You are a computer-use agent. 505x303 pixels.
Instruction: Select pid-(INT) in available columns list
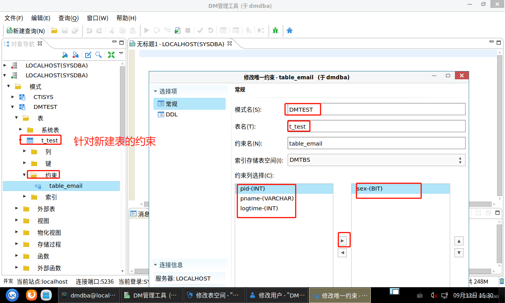tap(284, 189)
